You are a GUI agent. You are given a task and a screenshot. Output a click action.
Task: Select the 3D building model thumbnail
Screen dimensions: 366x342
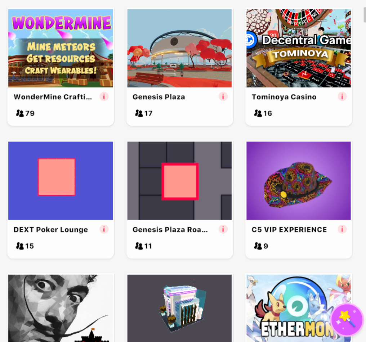click(x=179, y=308)
